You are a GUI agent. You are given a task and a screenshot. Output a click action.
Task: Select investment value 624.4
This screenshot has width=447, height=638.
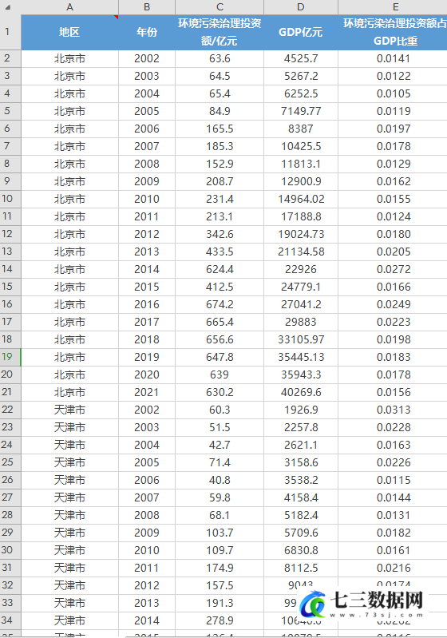(220, 269)
